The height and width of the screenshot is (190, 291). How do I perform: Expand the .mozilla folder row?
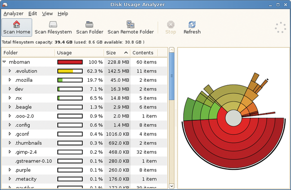click(10, 80)
